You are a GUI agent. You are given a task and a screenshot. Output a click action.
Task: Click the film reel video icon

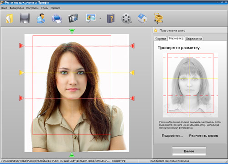tap(126, 19)
